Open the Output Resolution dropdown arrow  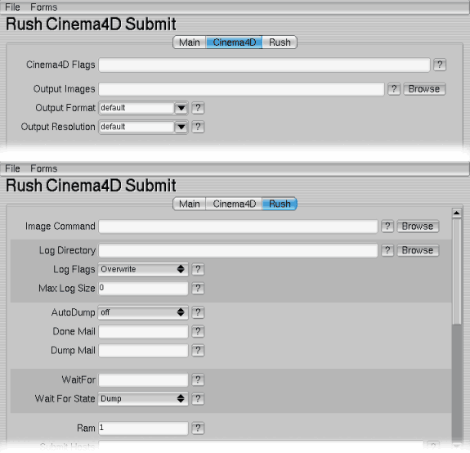[x=181, y=127]
